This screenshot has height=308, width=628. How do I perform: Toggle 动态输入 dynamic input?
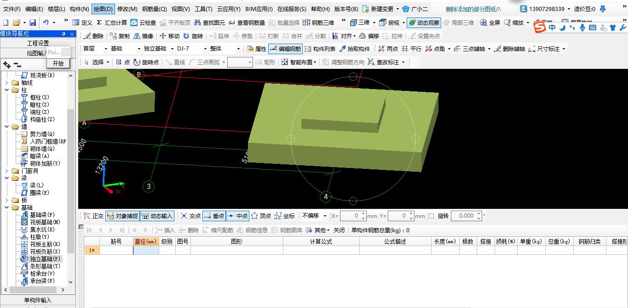[157, 216]
